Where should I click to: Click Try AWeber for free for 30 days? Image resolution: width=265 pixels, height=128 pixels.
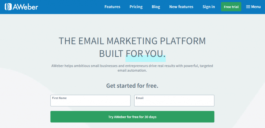pyautogui.click(x=132, y=117)
